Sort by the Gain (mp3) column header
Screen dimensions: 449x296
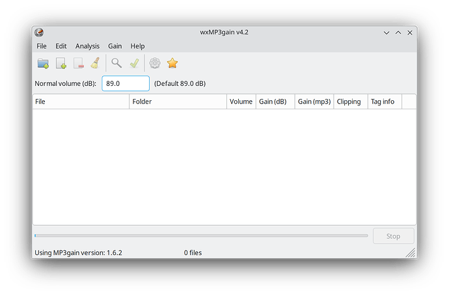point(314,101)
